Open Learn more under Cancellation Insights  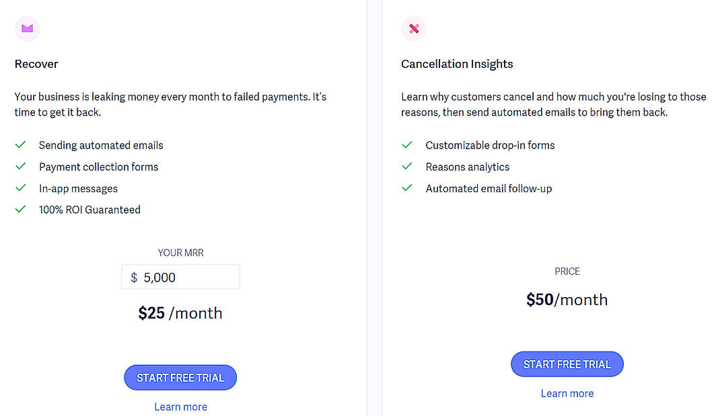[567, 393]
